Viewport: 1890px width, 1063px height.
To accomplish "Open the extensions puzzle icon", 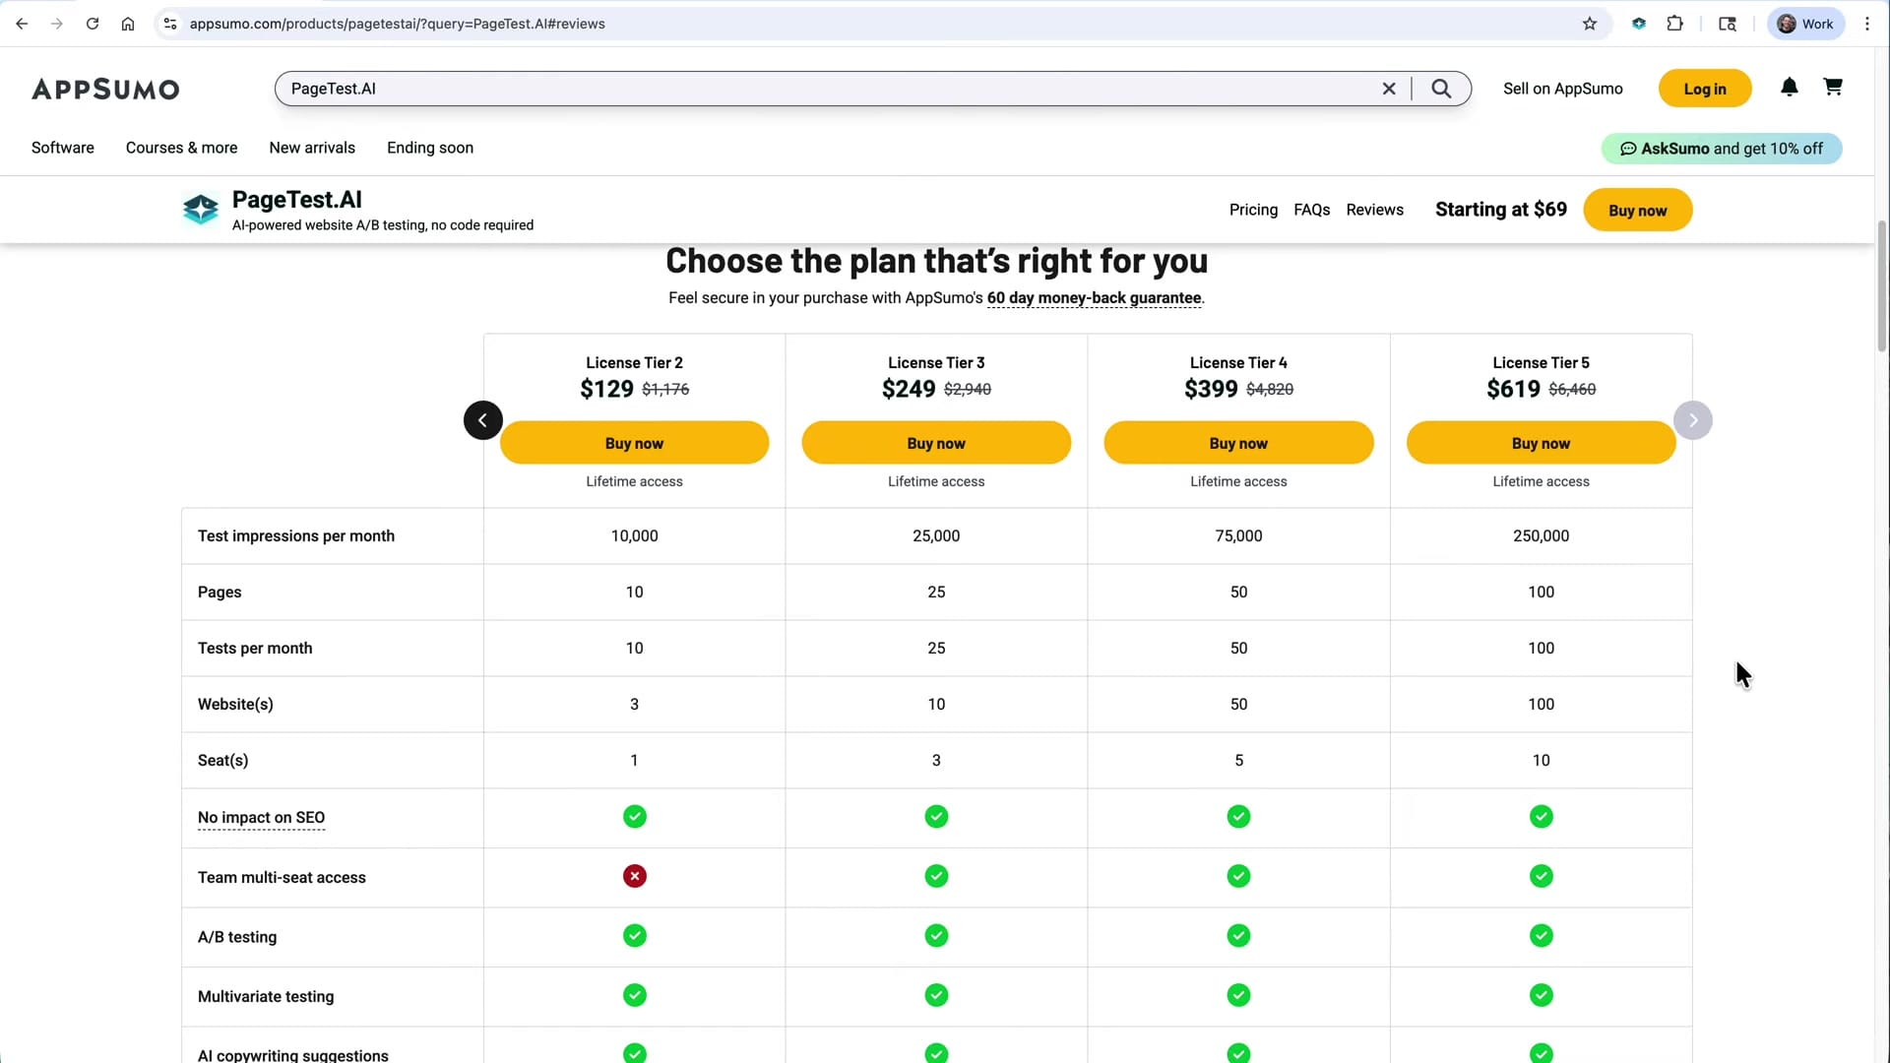I will (x=1674, y=24).
